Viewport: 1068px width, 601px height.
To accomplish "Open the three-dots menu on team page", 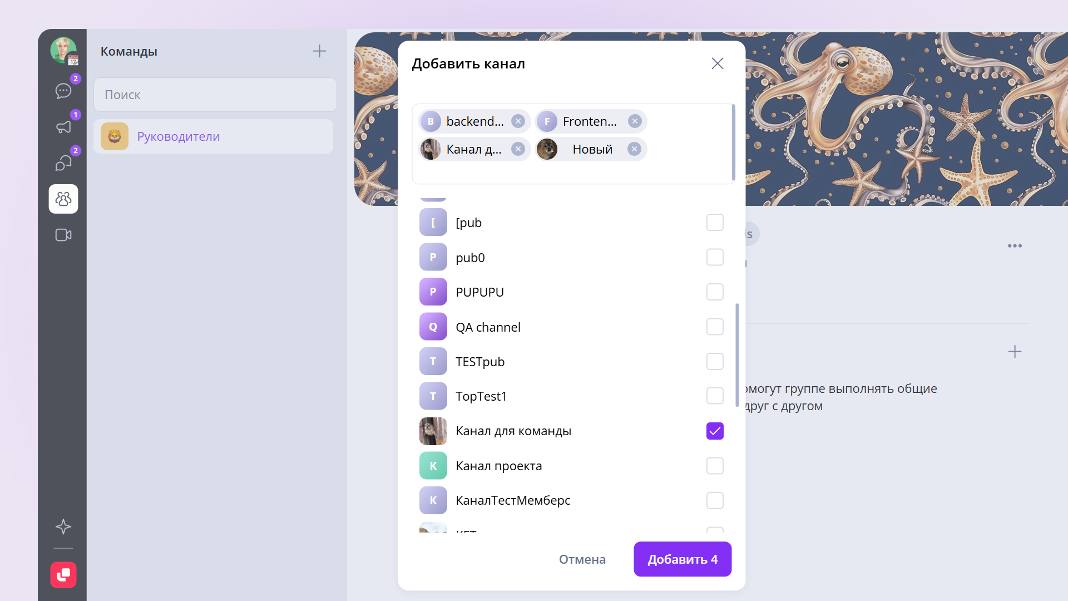I will (x=1015, y=245).
